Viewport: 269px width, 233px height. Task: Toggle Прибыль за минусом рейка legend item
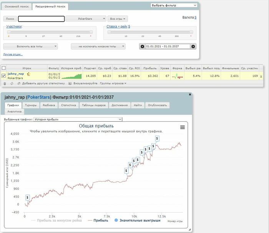[x=56, y=220]
